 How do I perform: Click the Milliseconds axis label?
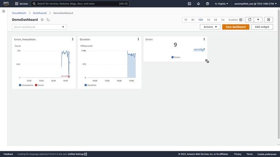pyautogui.click(x=87, y=46)
